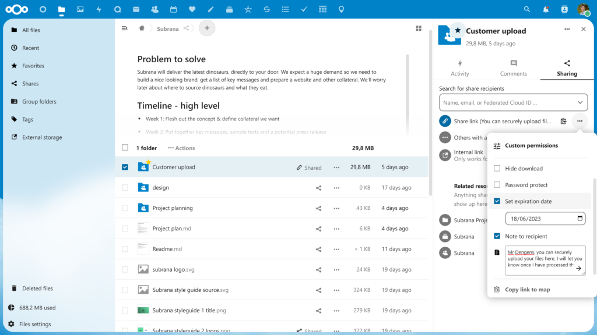
Task: Create a new item with the plus button
Action: pos(207,28)
